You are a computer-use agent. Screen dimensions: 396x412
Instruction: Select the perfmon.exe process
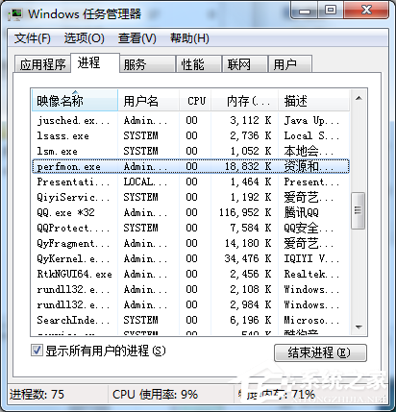pos(190,166)
